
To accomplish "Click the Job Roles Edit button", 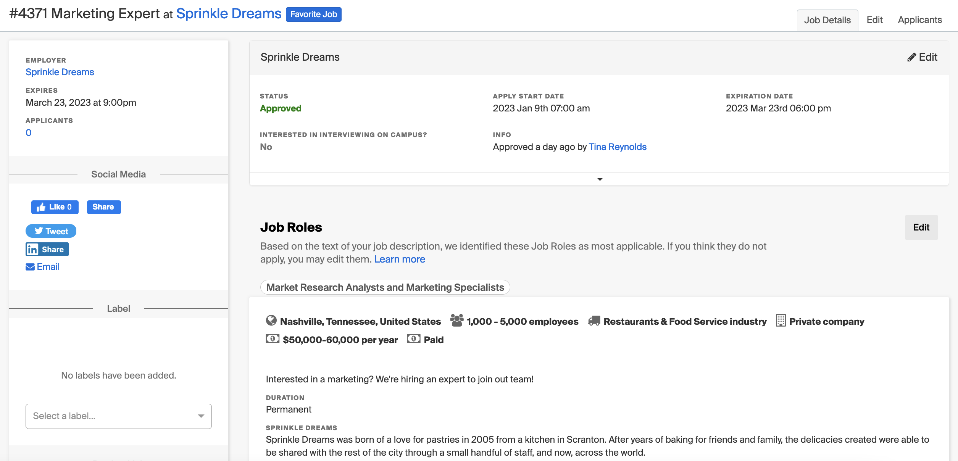I will pos(921,227).
